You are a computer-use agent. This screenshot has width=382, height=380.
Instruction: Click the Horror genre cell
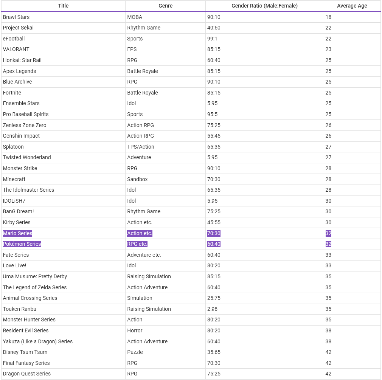(165, 330)
